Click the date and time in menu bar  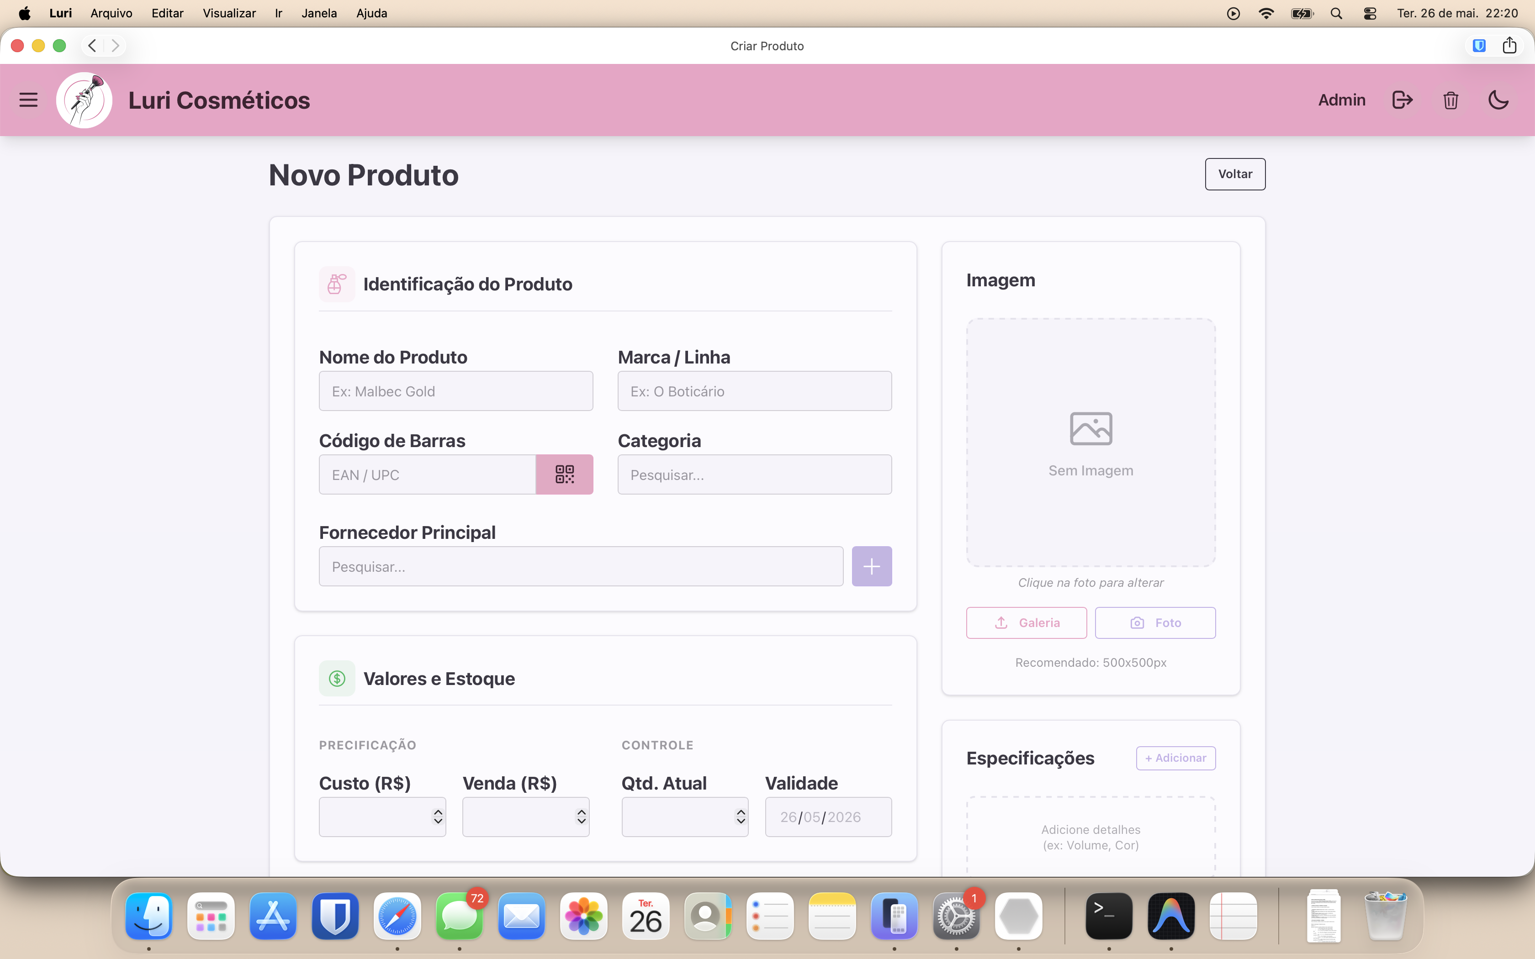click(x=1458, y=13)
